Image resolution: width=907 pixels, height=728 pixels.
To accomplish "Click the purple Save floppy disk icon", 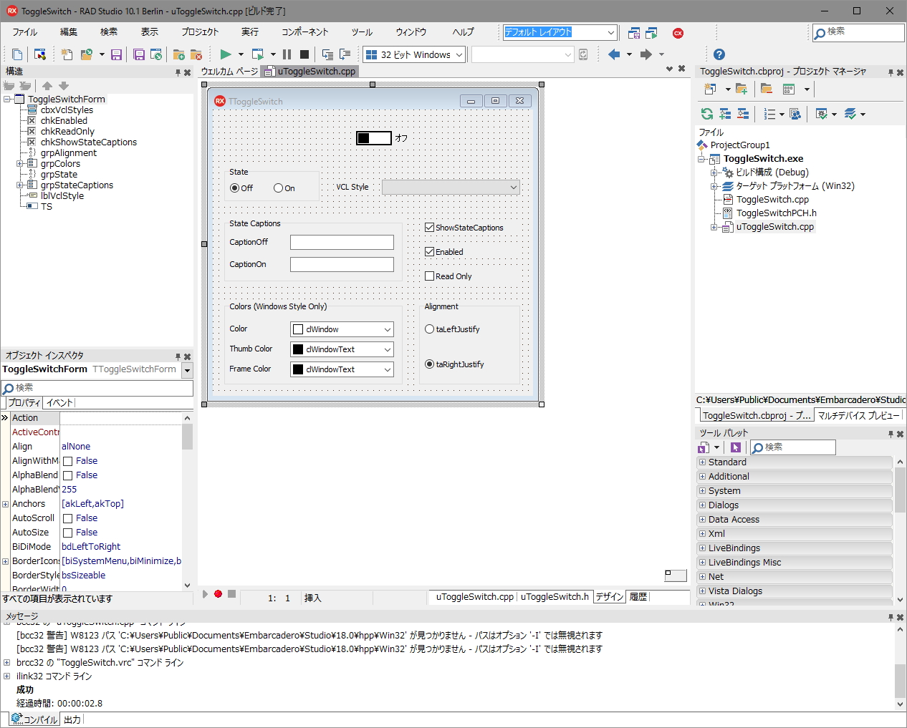I will tap(116, 54).
